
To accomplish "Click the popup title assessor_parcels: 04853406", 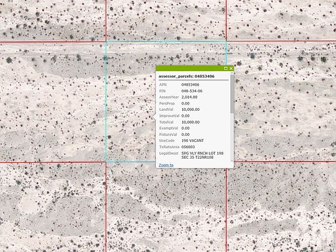I will [x=187, y=76].
